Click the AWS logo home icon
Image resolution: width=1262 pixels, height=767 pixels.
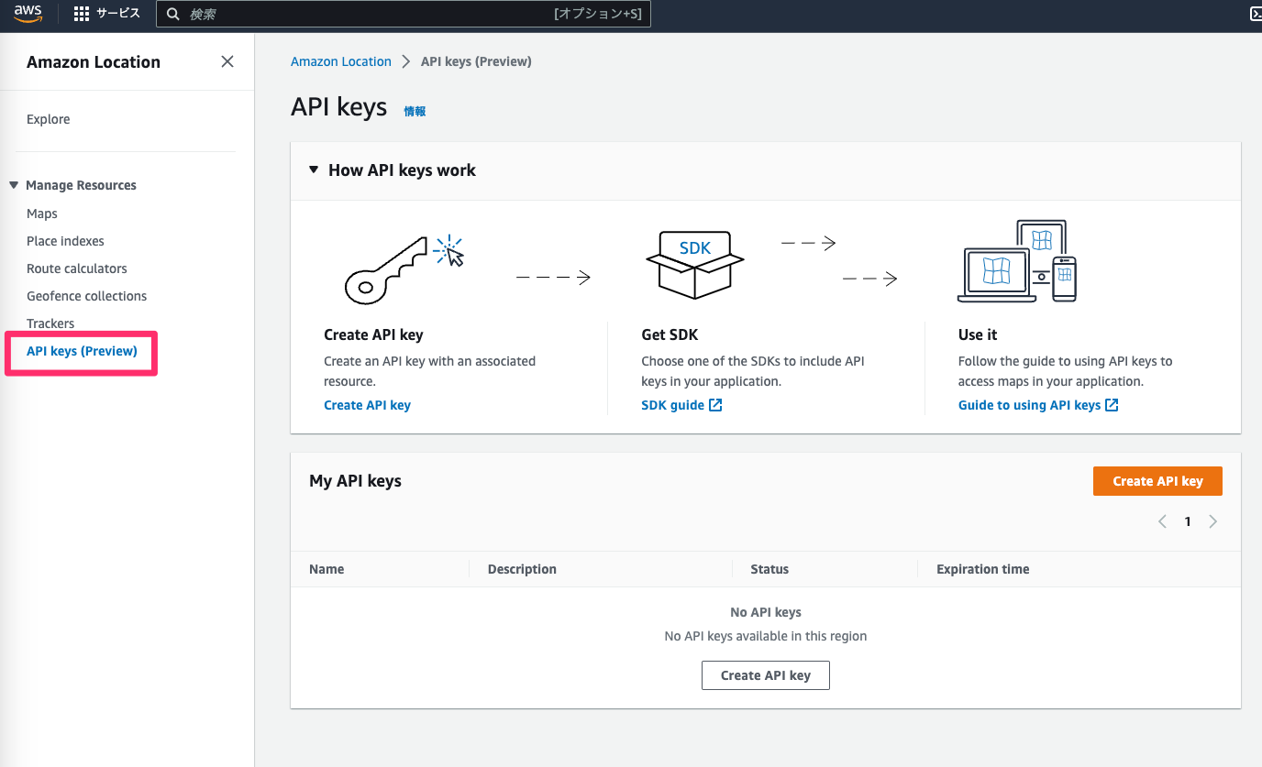click(28, 13)
